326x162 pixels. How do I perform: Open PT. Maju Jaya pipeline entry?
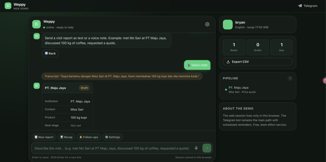click(258, 89)
